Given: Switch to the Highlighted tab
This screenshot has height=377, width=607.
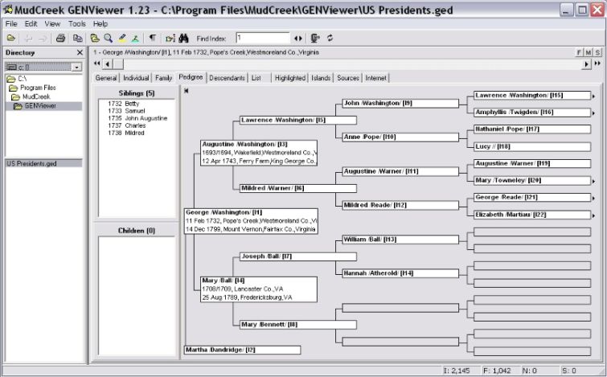Looking at the screenshot, I should [290, 78].
